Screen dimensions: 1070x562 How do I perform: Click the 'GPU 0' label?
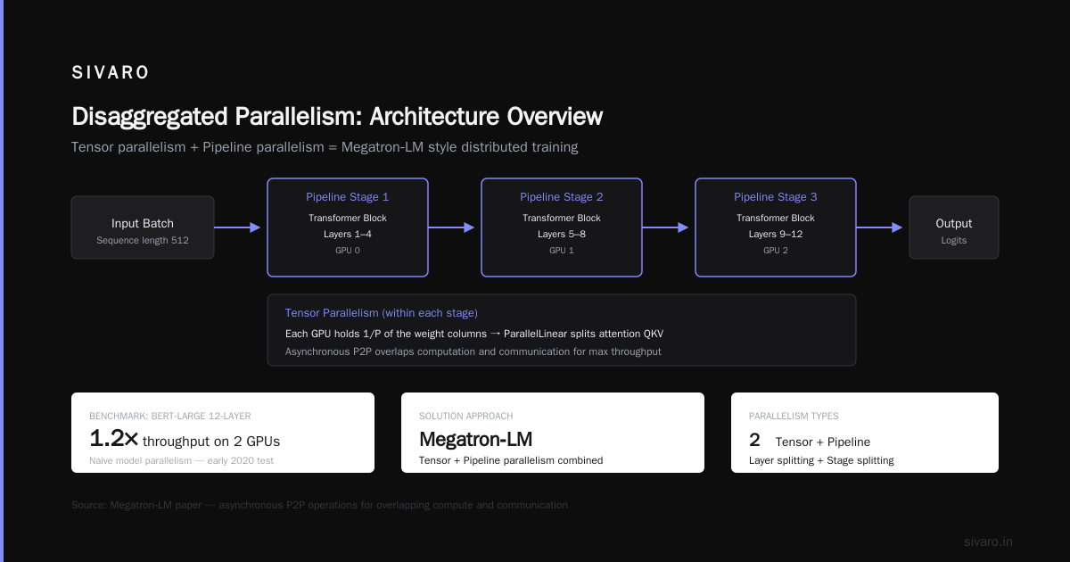coord(348,251)
